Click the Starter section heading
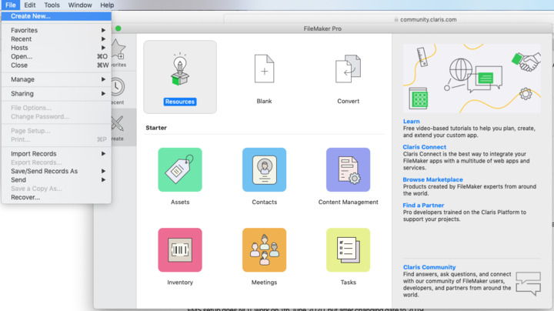This screenshot has height=311, width=554. point(156,128)
